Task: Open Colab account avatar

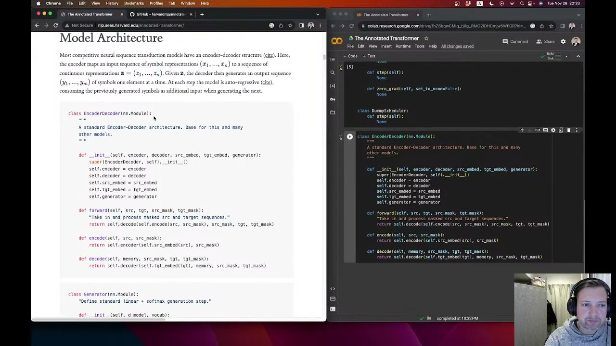Action: pos(576,41)
